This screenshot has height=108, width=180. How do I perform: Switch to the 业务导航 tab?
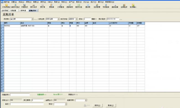point(5,10)
